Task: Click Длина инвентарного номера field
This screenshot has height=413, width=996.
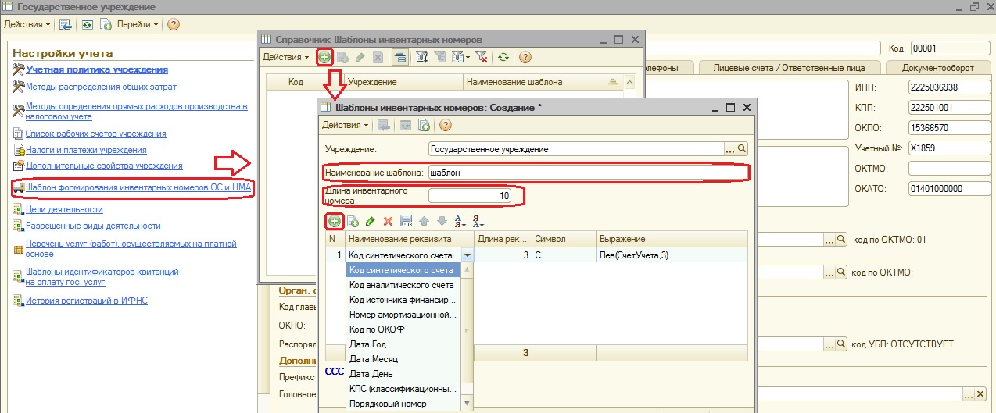Action: pyautogui.click(x=470, y=196)
